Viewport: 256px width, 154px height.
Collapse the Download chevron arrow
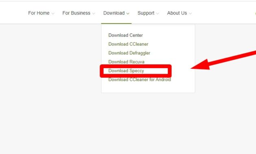point(128,13)
